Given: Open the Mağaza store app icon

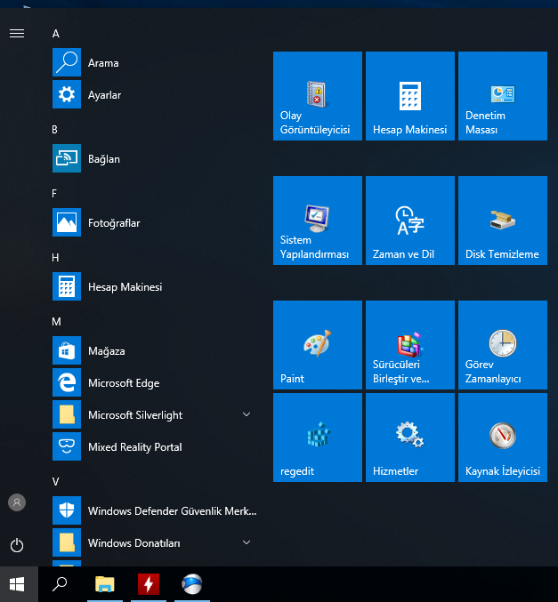Looking at the screenshot, I should click(x=67, y=350).
